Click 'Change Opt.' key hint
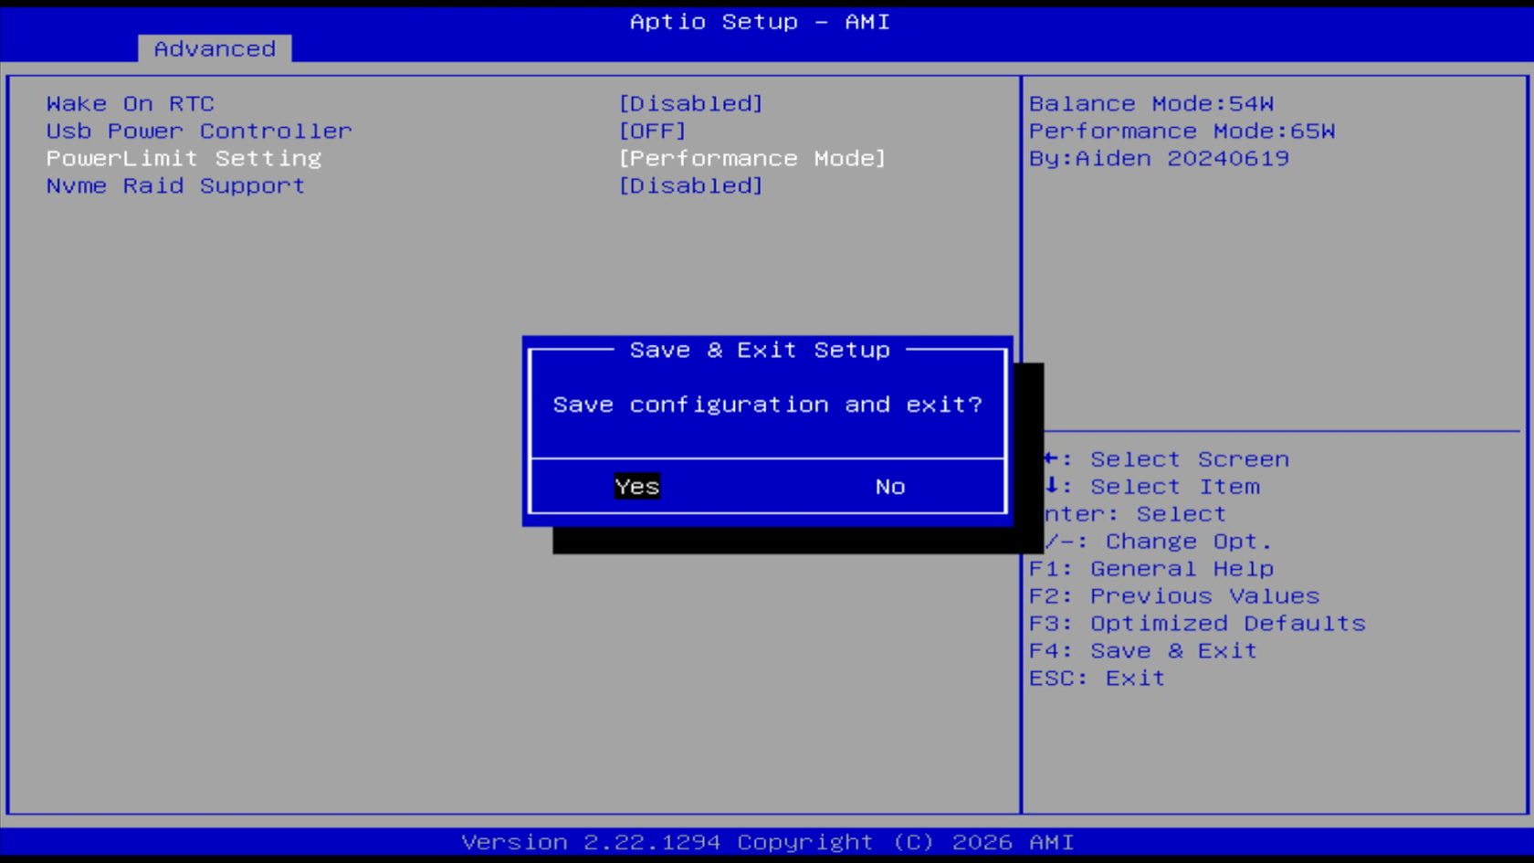The width and height of the screenshot is (1534, 863). 1189,542
